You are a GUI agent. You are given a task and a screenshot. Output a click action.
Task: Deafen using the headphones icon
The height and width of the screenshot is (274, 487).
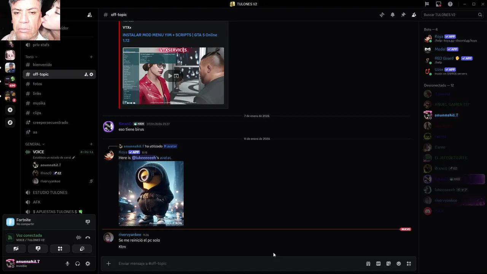click(x=78, y=264)
